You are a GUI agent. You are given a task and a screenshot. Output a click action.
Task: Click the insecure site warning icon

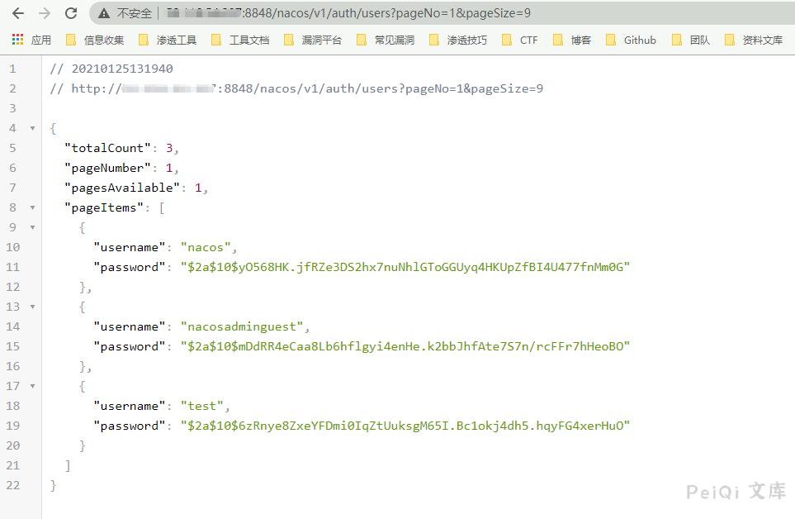coord(104,13)
